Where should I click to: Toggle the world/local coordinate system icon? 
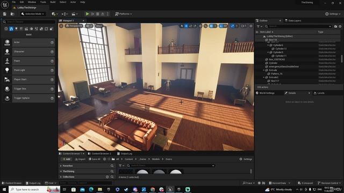(200, 26)
